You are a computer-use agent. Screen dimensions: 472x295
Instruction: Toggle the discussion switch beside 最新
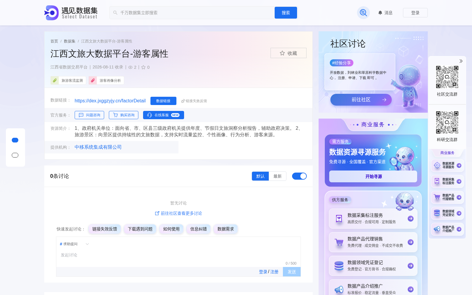(x=299, y=176)
